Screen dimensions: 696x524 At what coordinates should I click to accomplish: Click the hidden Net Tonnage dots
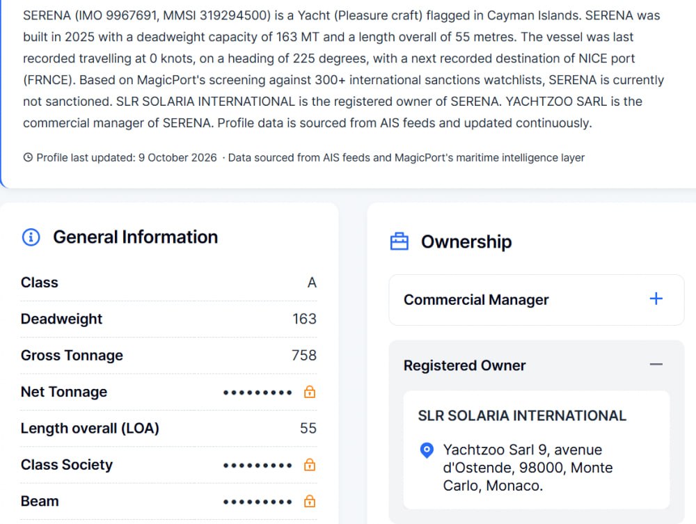(258, 392)
